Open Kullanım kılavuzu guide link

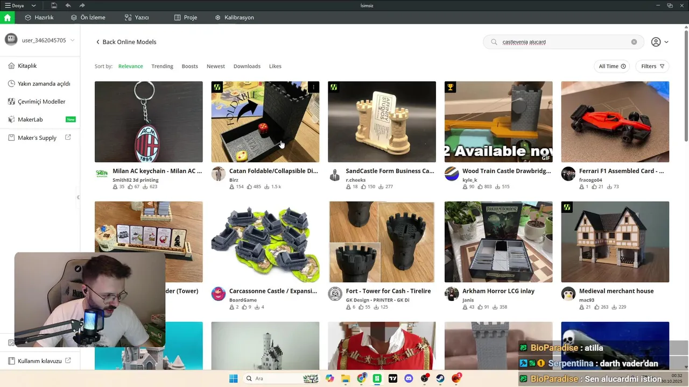pos(40,361)
